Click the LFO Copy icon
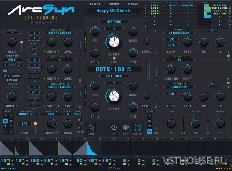This screenshot has height=171, width=232. pos(79,120)
